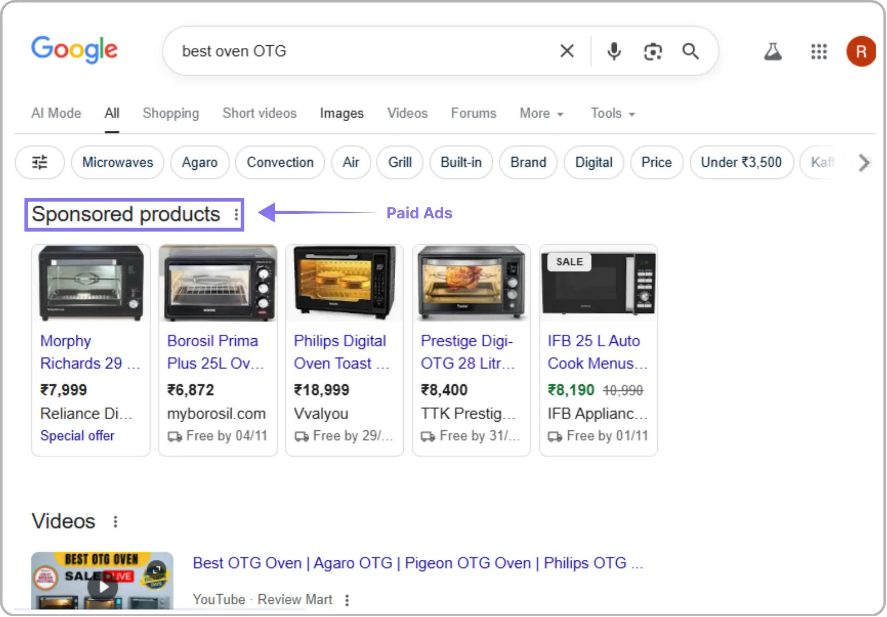The width and height of the screenshot is (887, 617).
Task: Click the ₹7,999 Morphy Richards price
Action: pyautogui.click(x=64, y=390)
